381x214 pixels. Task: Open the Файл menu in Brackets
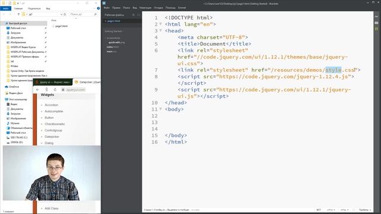pyautogui.click(x=107, y=8)
